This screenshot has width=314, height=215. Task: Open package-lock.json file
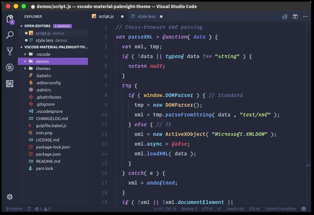point(53,147)
